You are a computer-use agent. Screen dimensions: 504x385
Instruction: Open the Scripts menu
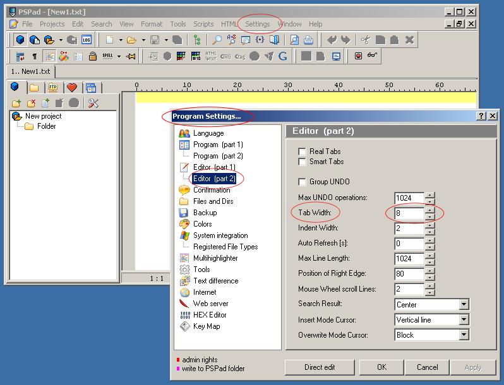(x=203, y=24)
